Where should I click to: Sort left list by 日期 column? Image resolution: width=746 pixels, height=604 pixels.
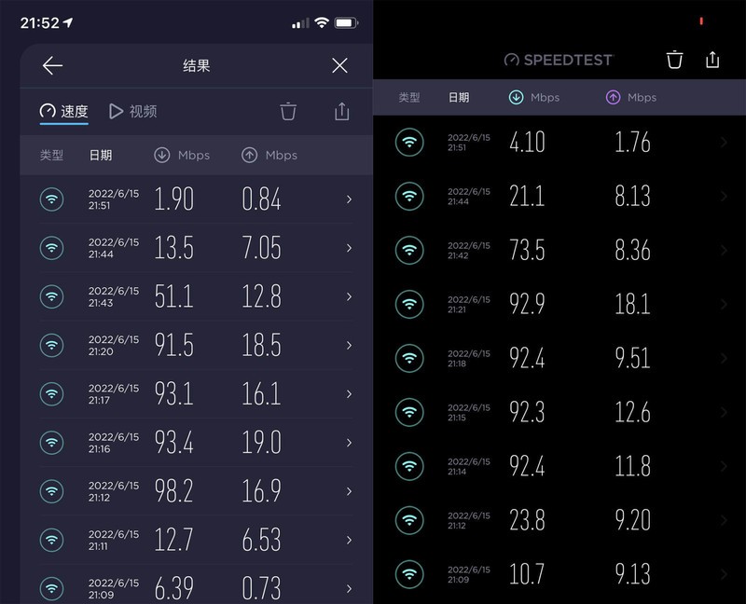pyautogui.click(x=101, y=156)
